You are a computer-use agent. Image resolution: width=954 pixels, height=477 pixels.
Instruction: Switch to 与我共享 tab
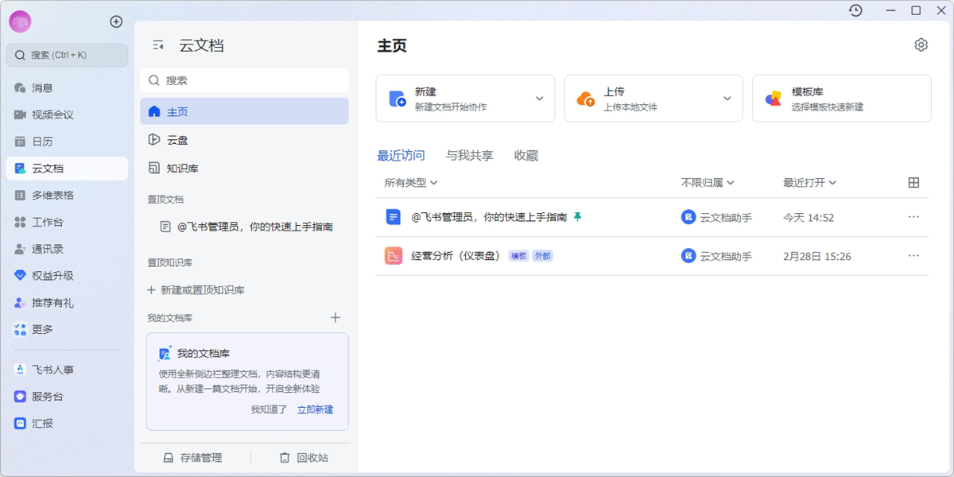(x=469, y=156)
